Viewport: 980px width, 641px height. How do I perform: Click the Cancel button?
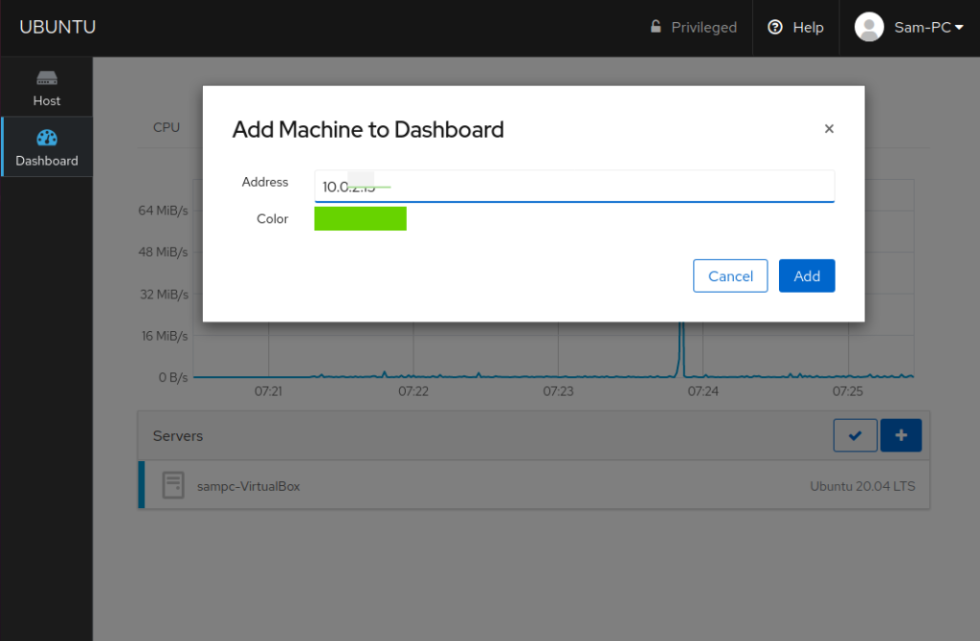[x=730, y=276]
